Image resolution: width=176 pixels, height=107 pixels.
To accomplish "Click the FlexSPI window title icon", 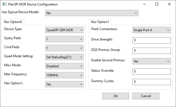I will (4, 4).
